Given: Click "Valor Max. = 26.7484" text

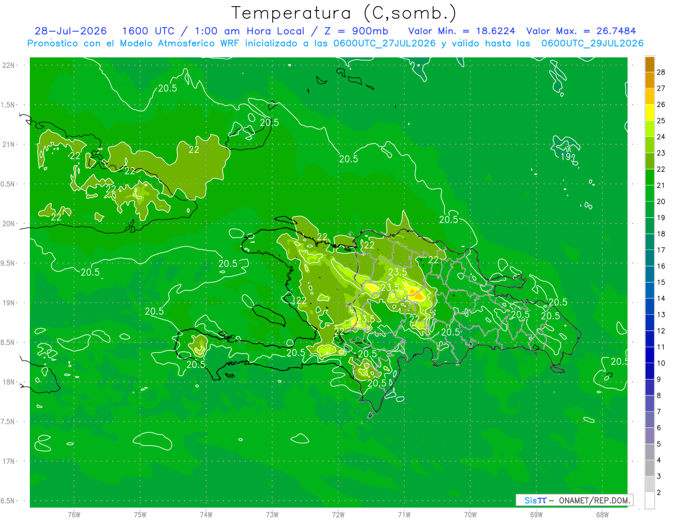Looking at the screenshot, I should point(581,31).
